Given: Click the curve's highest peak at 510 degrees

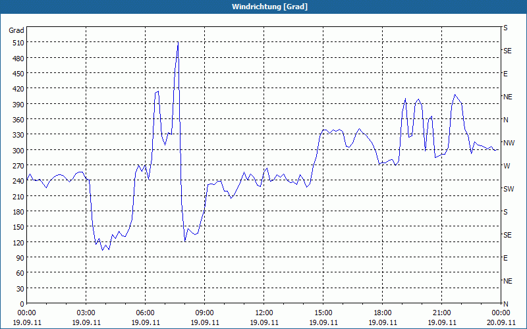Looking at the screenshot, I should pyautogui.click(x=178, y=42).
